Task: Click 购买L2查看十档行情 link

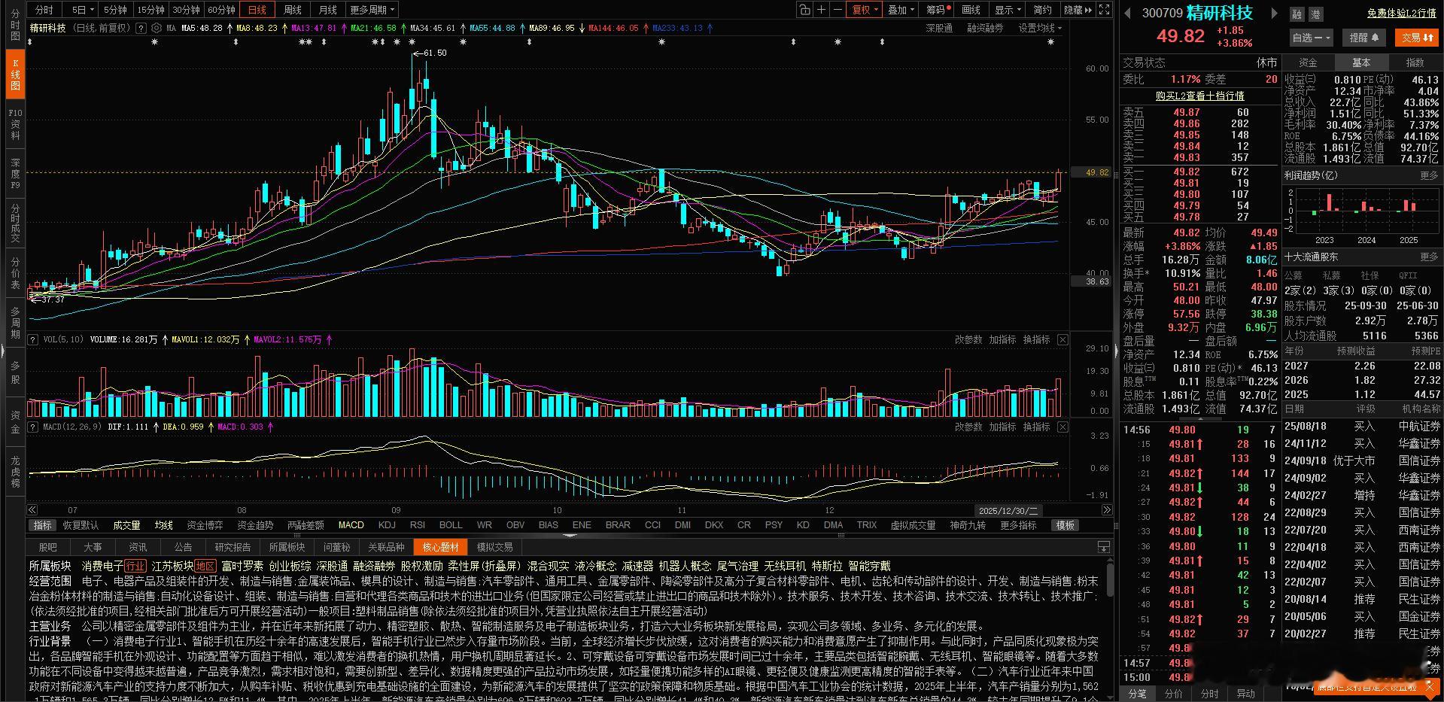Action: (x=1199, y=96)
